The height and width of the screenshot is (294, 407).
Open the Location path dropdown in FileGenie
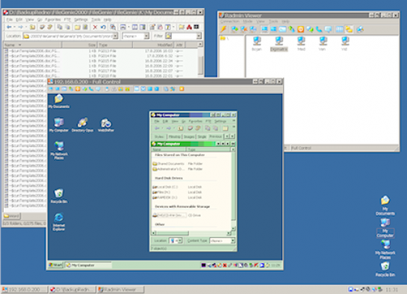116,36
